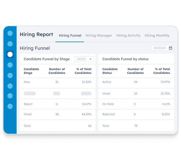The image size is (181, 160).
Task: Open the calendar date picker icon
Action: coord(171,48)
